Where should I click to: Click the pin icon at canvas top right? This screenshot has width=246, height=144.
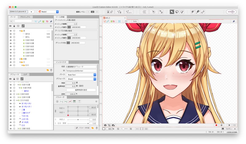(x=234, y=21)
